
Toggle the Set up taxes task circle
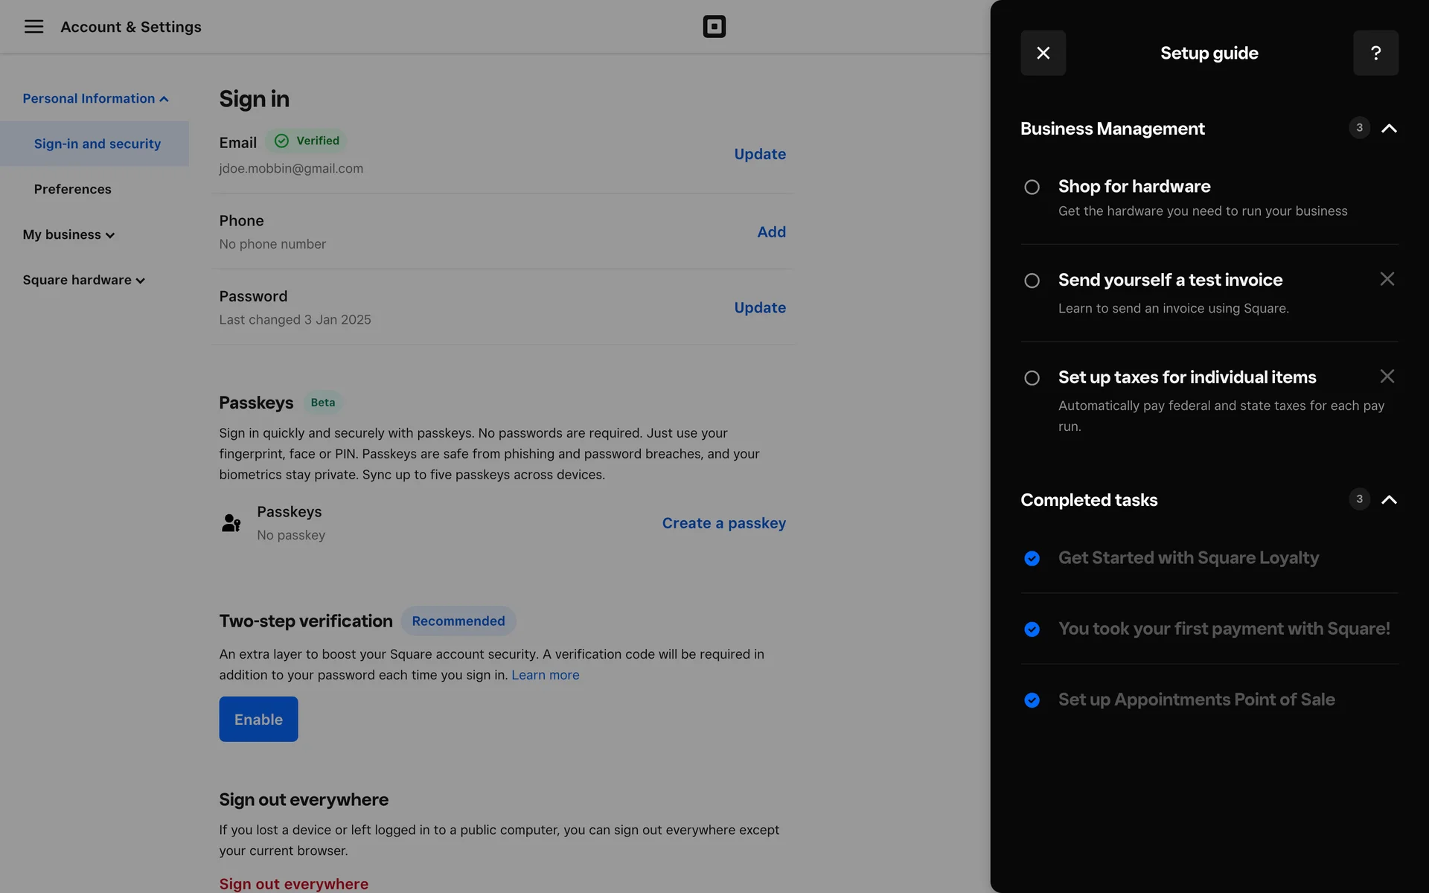click(x=1032, y=378)
